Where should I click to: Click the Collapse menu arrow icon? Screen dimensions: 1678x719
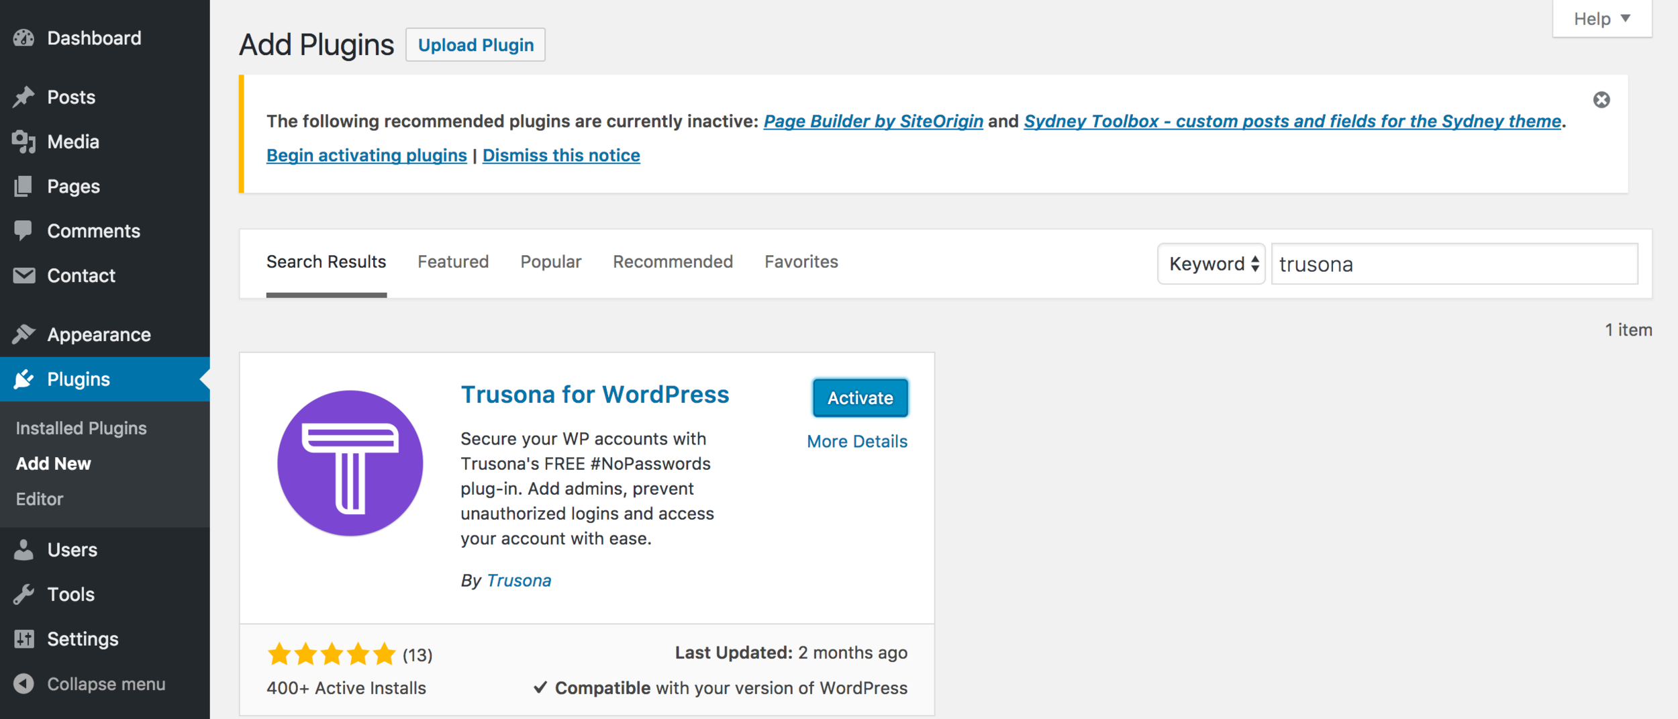23,683
